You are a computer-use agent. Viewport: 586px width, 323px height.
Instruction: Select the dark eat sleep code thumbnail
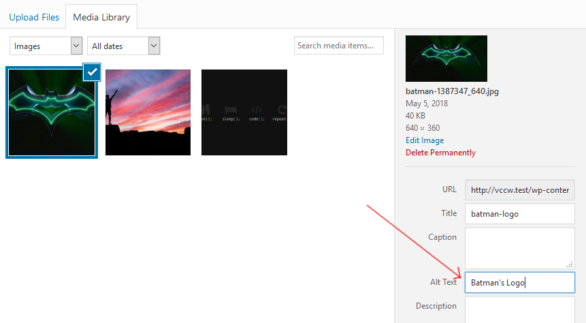pyautogui.click(x=244, y=112)
